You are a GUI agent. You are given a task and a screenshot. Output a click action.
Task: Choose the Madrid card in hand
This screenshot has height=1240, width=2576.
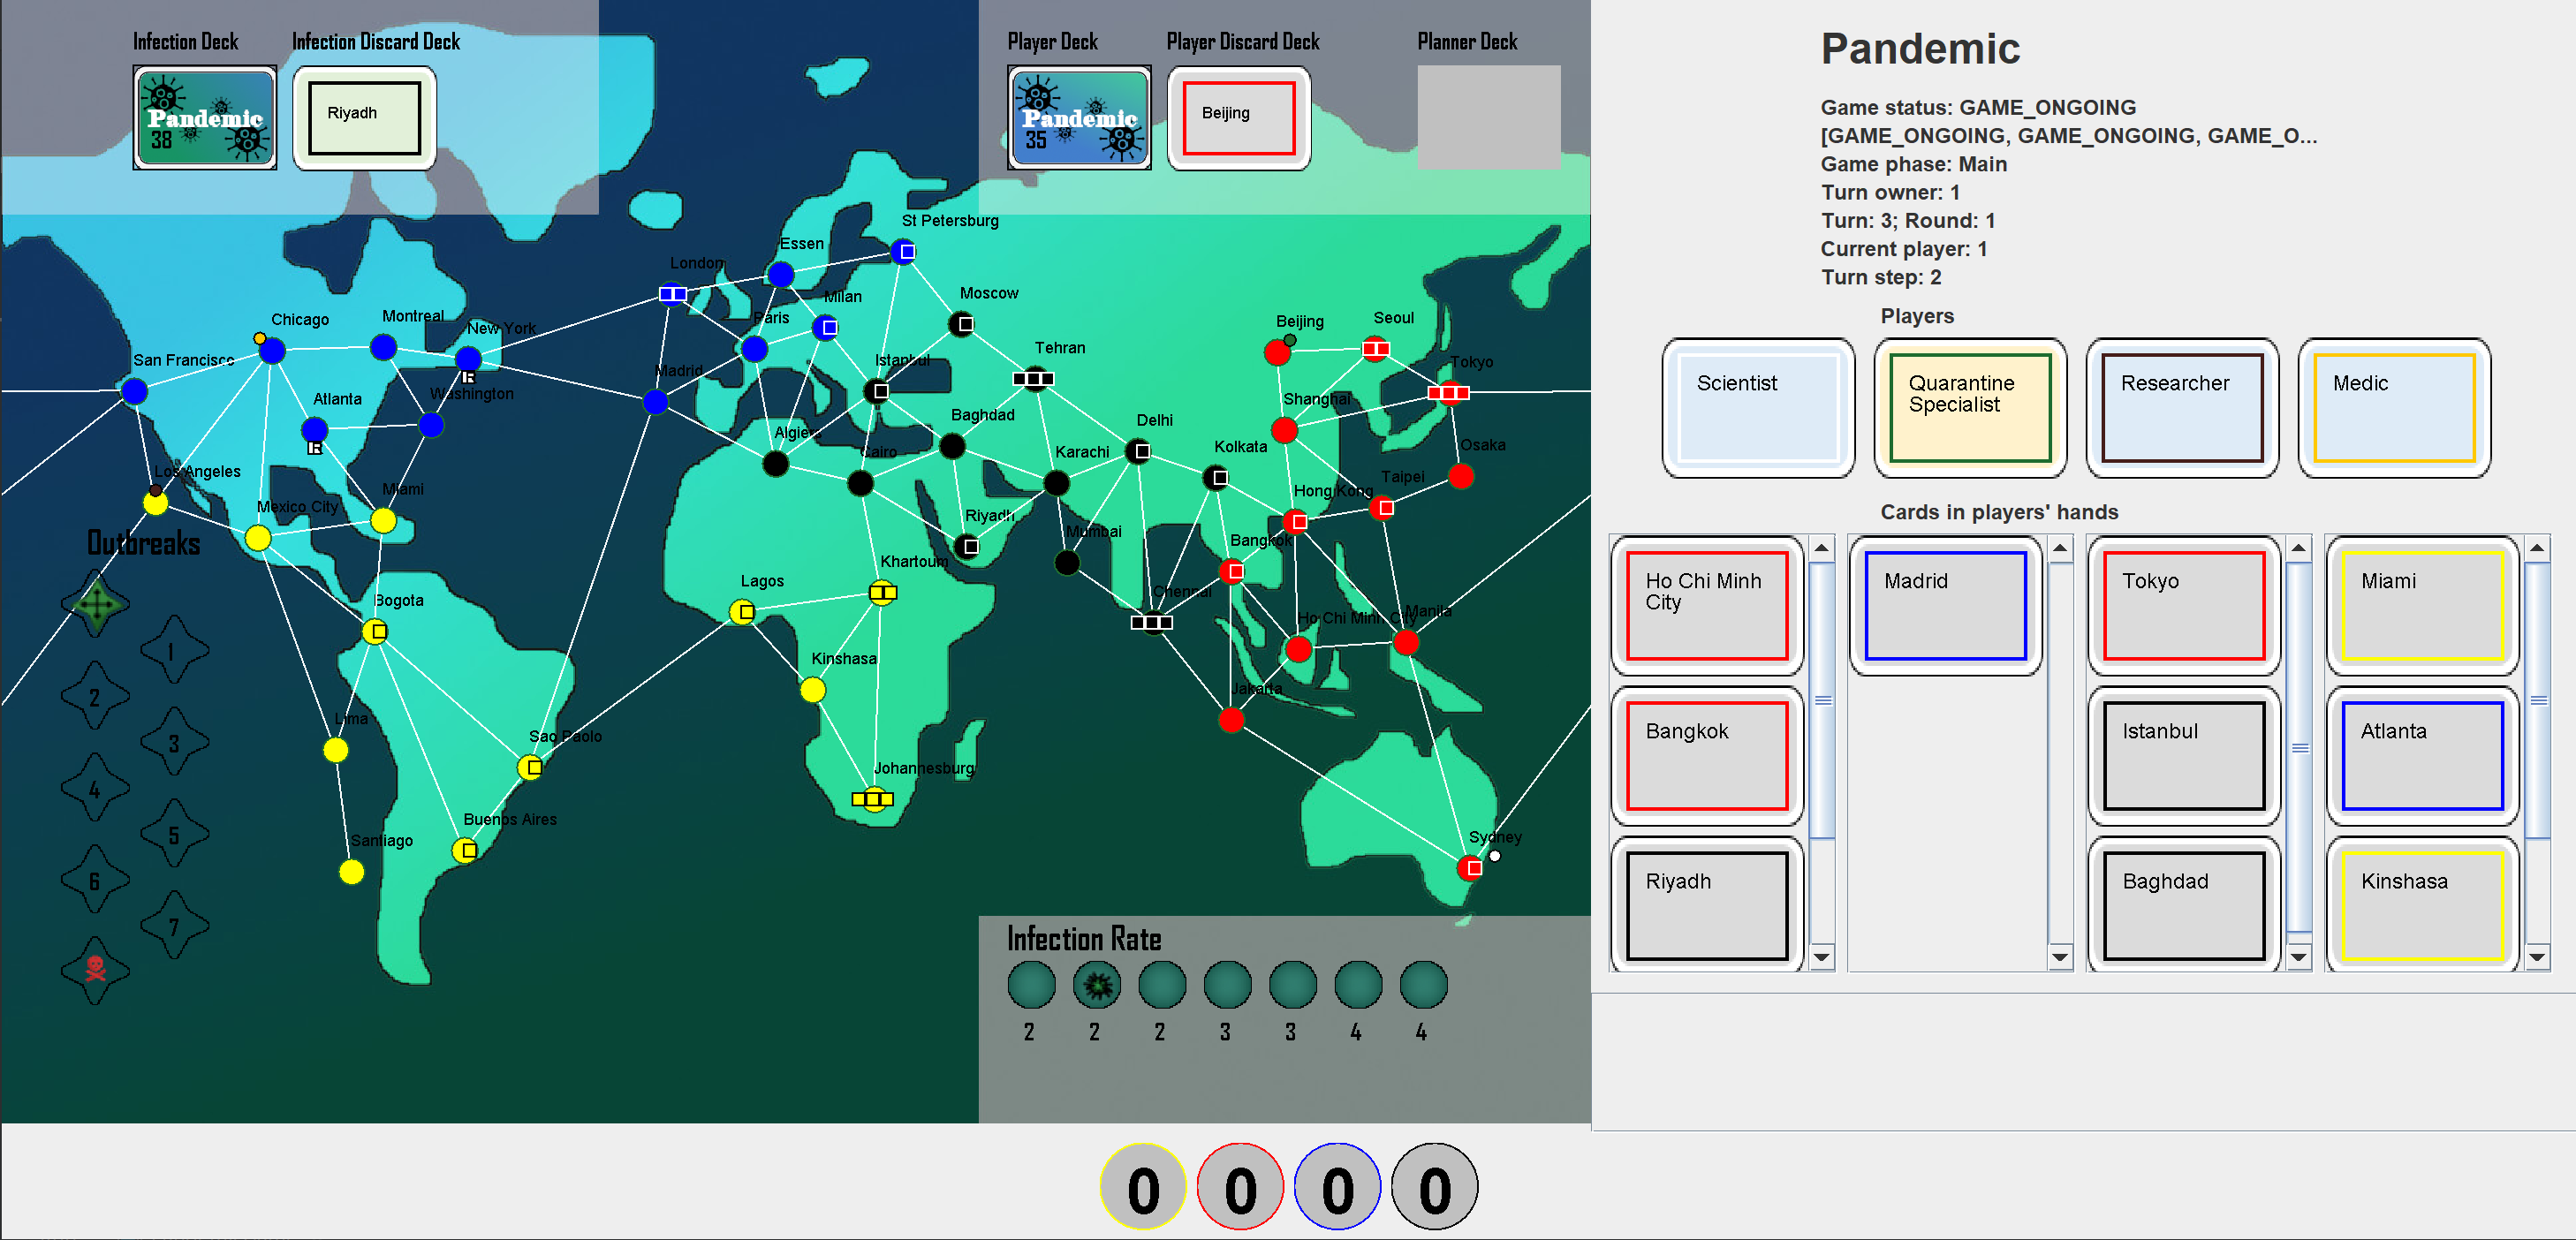click(x=1945, y=605)
